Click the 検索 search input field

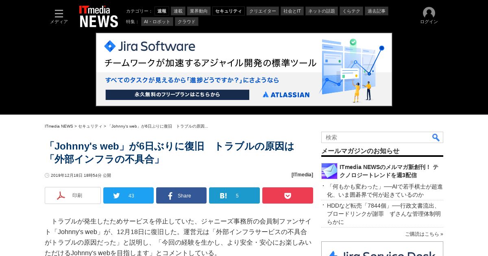click(x=376, y=137)
